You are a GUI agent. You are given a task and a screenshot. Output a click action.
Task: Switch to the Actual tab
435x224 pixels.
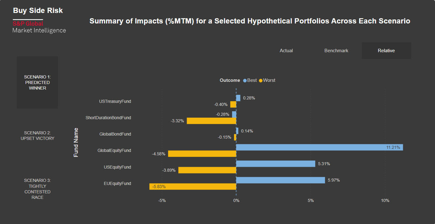pos(286,51)
